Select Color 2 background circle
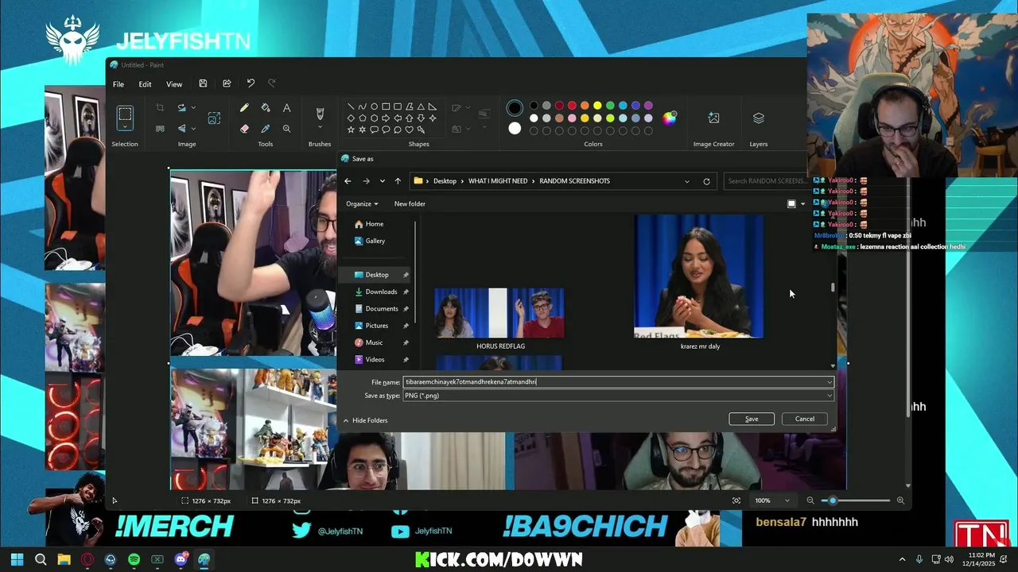The height and width of the screenshot is (572, 1018). click(x=515, y=129)
